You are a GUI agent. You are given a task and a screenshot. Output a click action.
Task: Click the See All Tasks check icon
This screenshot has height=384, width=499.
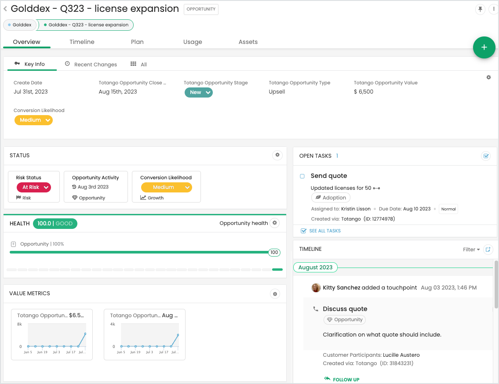pos(303,231)
